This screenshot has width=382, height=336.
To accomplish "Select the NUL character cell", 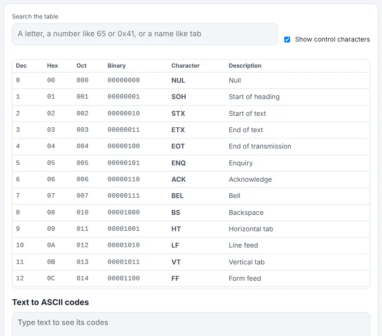I will tap(178, 80).
